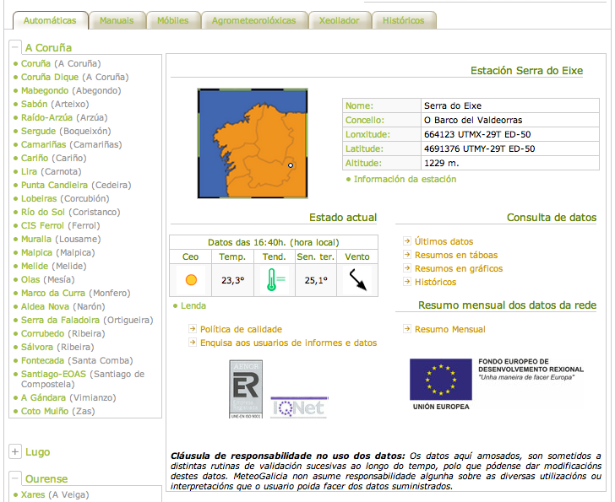This screenshot has height=502, width=615.
Task: Click the 1229 m. altitude value
Action: tap(441, 164)
